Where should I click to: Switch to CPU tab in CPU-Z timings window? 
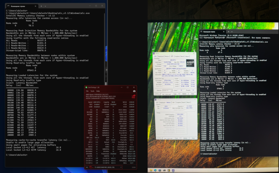(157, 103)
